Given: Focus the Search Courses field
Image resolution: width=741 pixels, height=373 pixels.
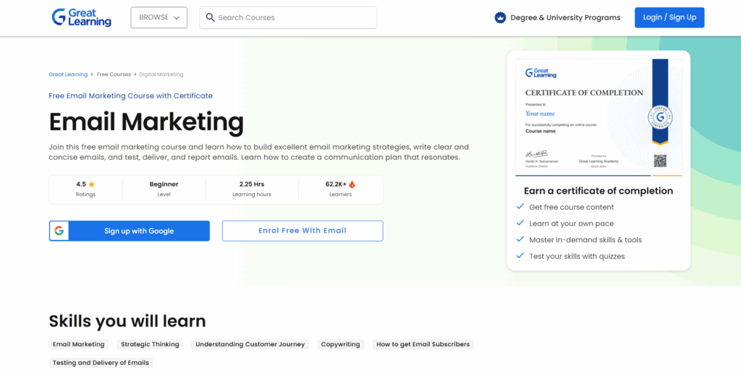Looking at the screenshot, I should (x=288, y=17).
